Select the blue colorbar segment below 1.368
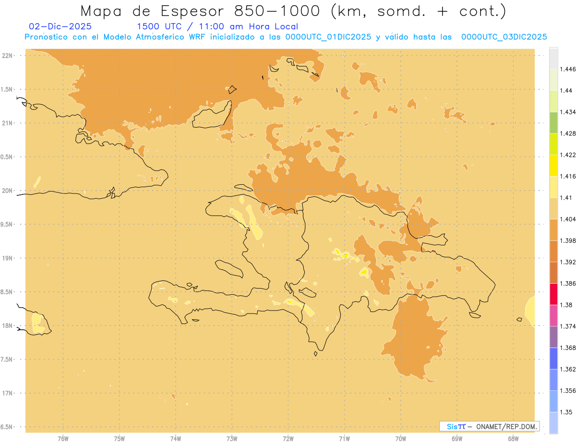This screenshot has height=445, width=576. (553, 358)
